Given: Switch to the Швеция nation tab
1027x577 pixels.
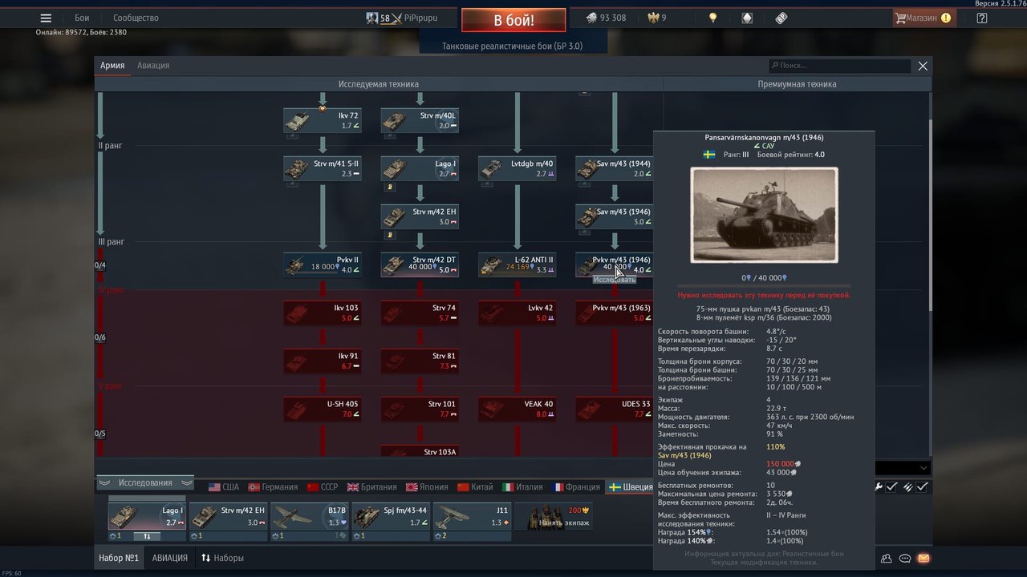Looking at the screenshot, I should pos(631,486).
